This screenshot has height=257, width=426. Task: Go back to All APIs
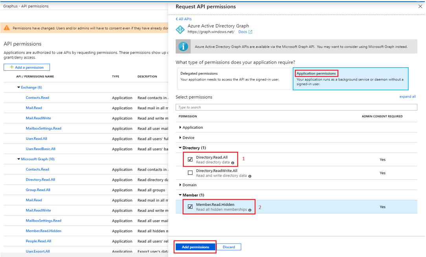point(184,19)
